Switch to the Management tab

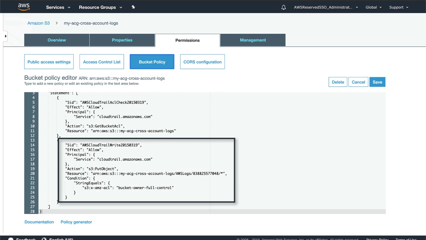coord(253,40)
